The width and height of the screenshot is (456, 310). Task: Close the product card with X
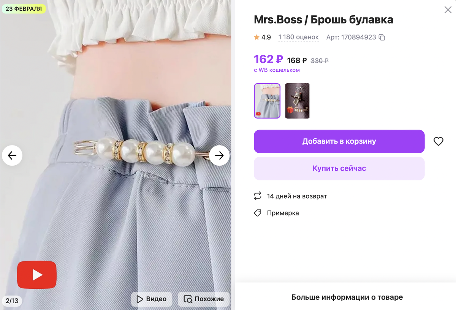pyautogui.click(x=447, y=10)
